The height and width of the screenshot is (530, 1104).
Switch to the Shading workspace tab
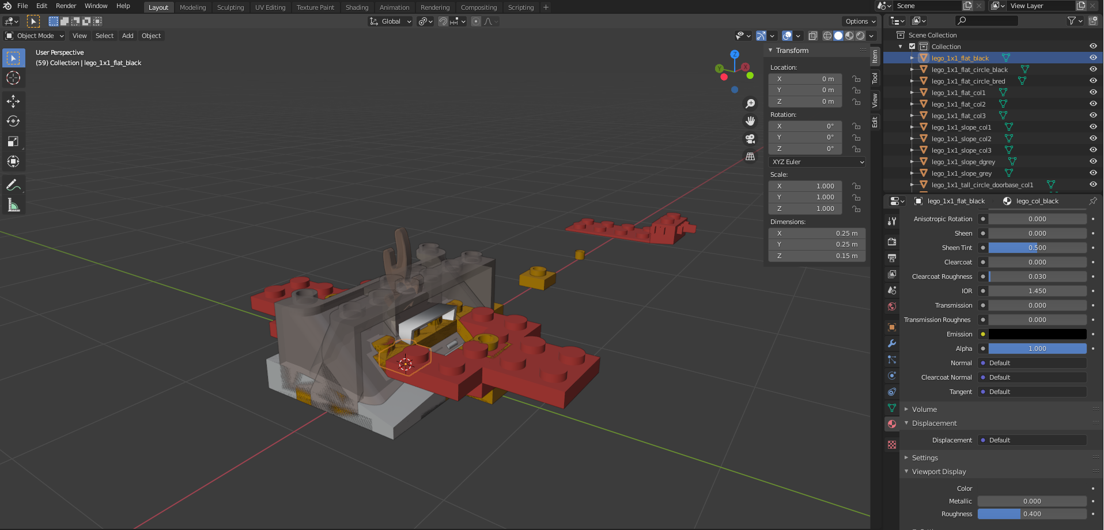tap(357, 7)
